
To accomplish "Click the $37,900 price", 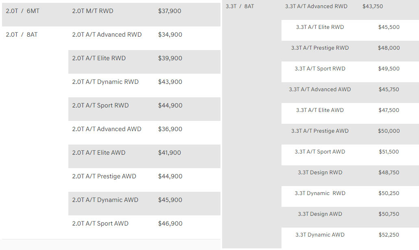I will tap(170, 11).
